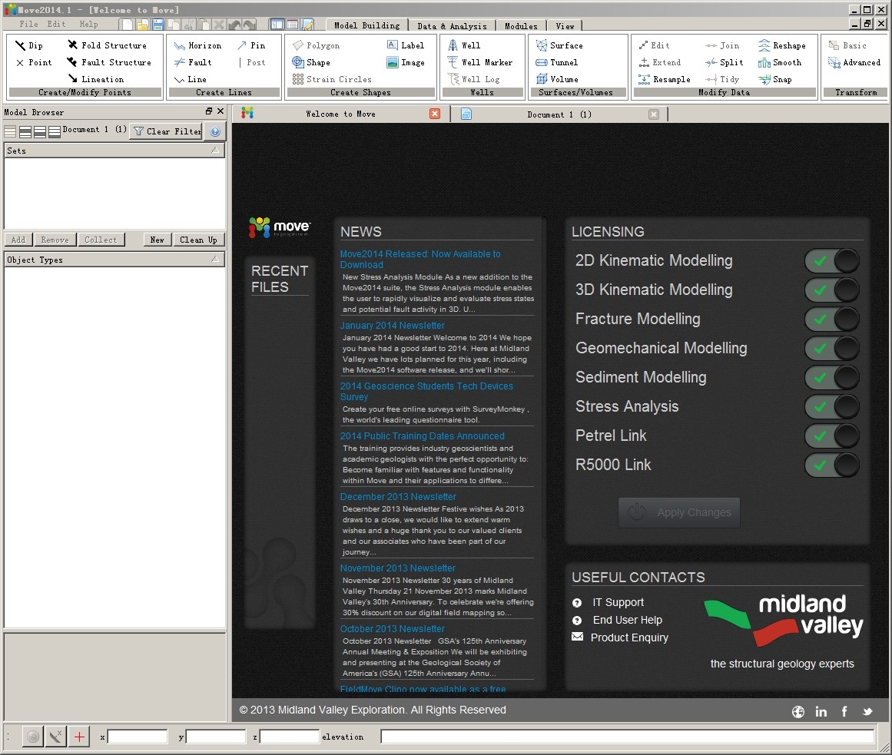
Task: Collapse the Sets panel header arrow
Action: pyautogui.click(x=215, y=150)
